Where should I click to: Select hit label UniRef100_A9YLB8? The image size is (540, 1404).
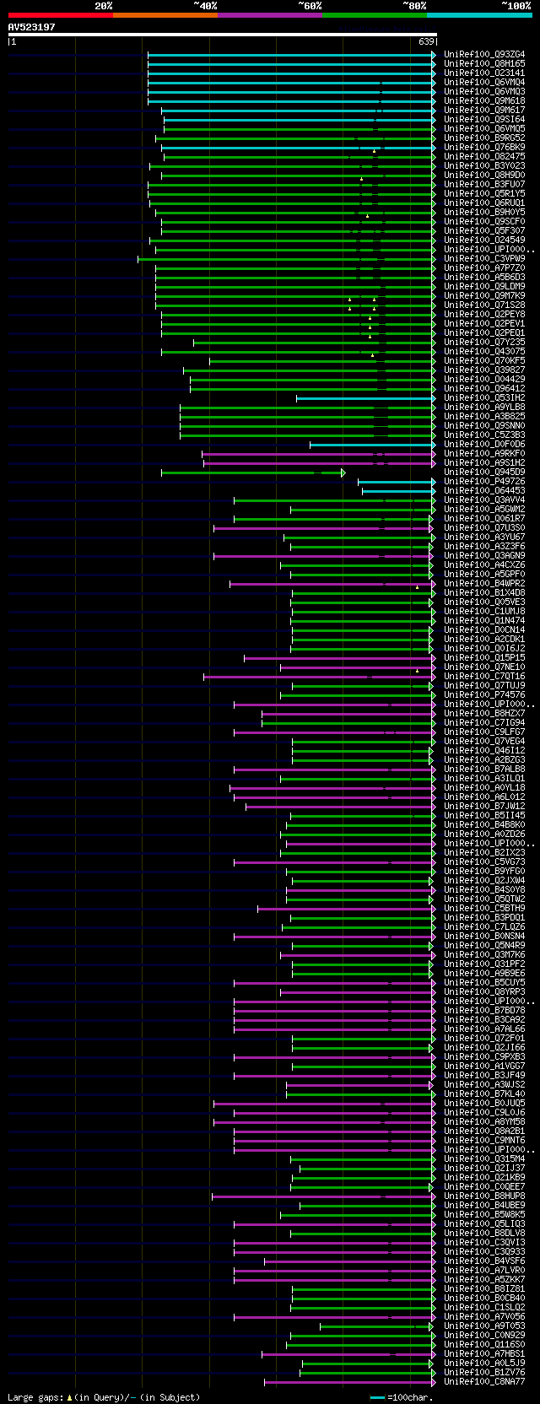(484, 408)
